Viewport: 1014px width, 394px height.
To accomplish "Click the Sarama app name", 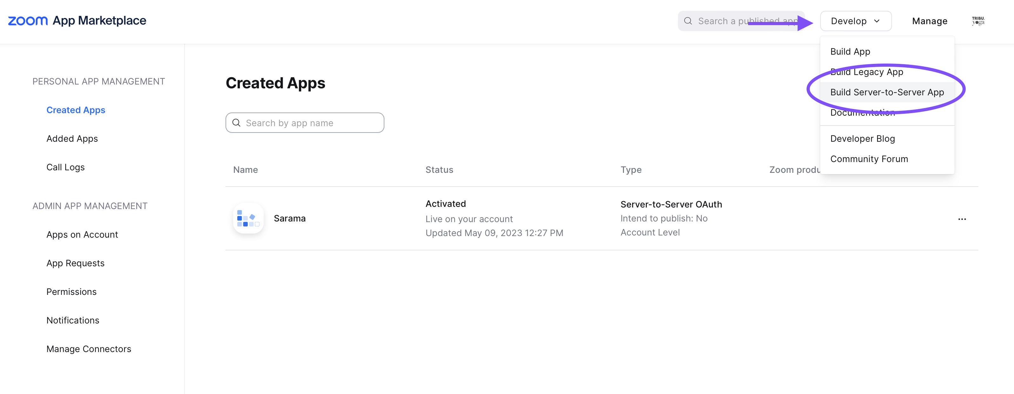I will coord(289,219).
